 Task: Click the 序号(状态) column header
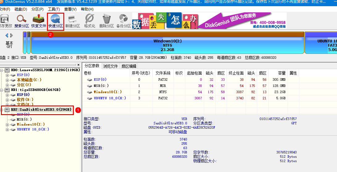(x=141, y=73)
